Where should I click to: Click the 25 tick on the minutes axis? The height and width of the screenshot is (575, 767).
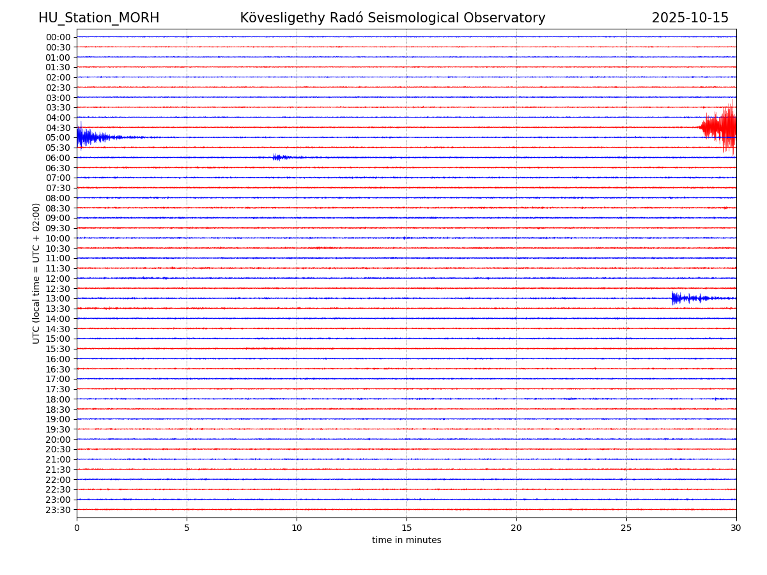point(626,528)
